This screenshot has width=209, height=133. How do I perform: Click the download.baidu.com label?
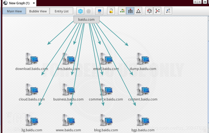pyautogui.click(x=32, y=69)
